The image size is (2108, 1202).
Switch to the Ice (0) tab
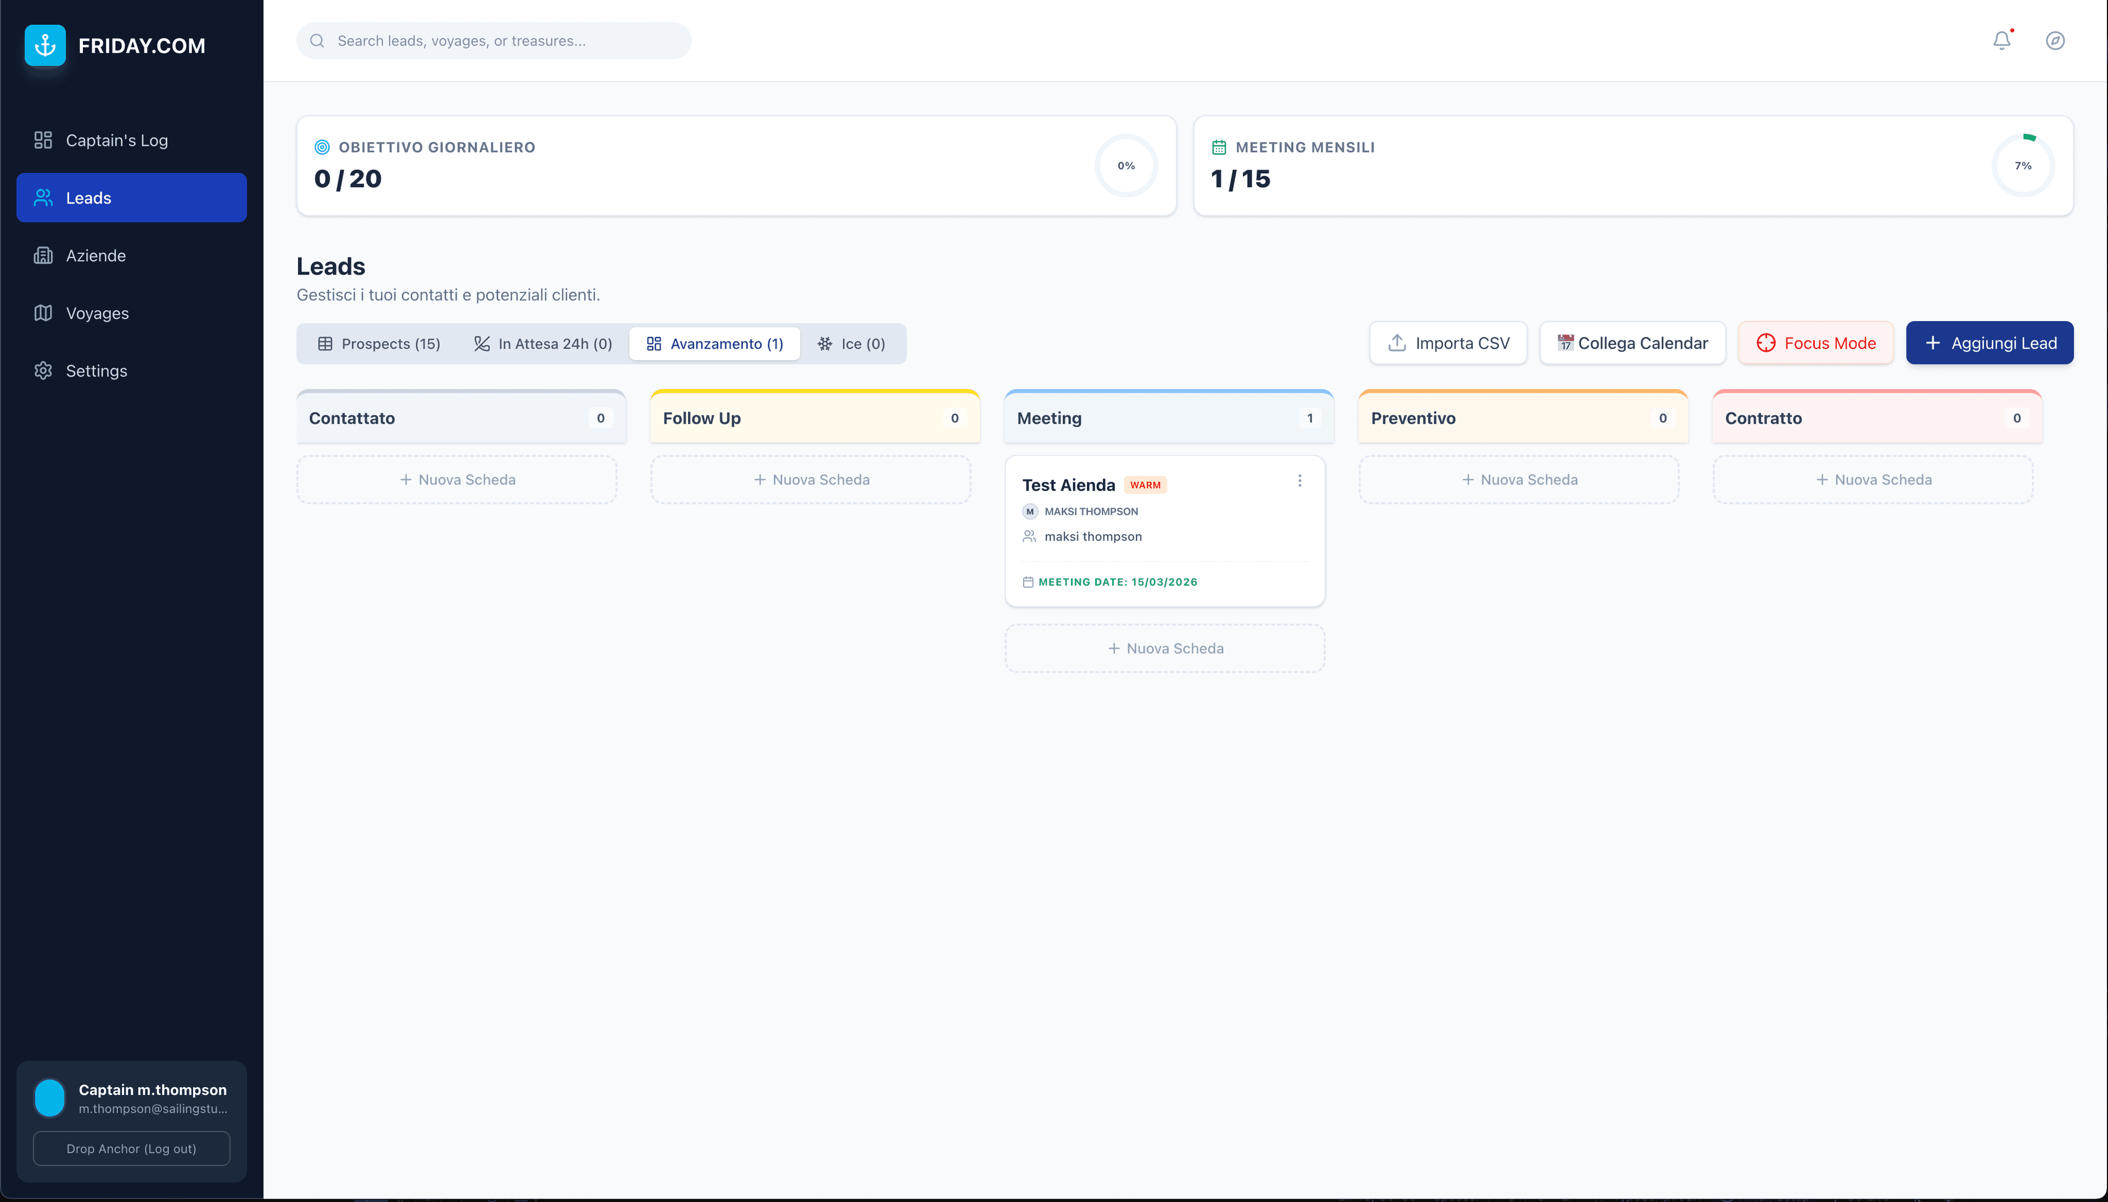tap(851, 344)
